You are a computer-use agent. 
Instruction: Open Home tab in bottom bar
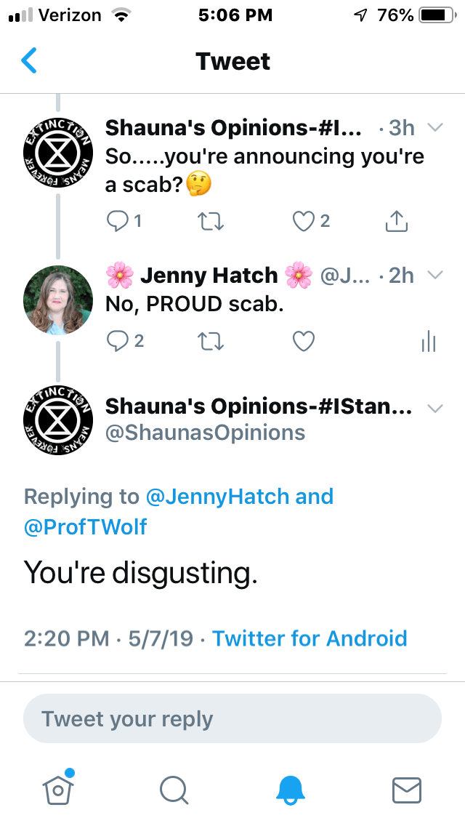coord(60,789)
